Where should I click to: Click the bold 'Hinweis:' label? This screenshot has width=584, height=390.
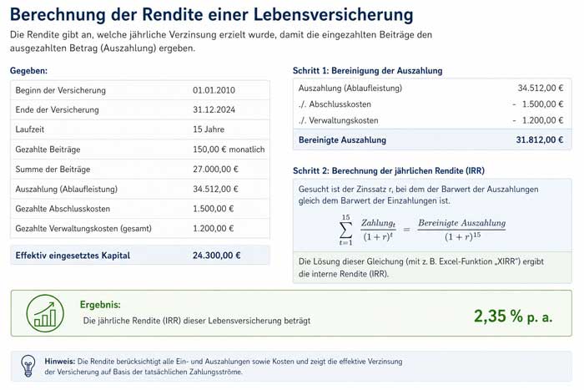click(x=60, y=362)
